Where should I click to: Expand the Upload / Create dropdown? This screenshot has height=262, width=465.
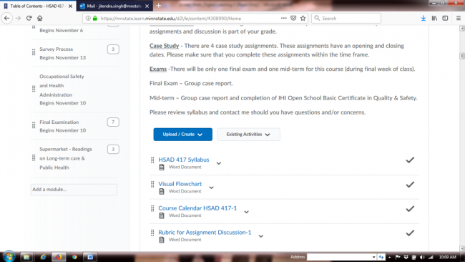point(182,135)
